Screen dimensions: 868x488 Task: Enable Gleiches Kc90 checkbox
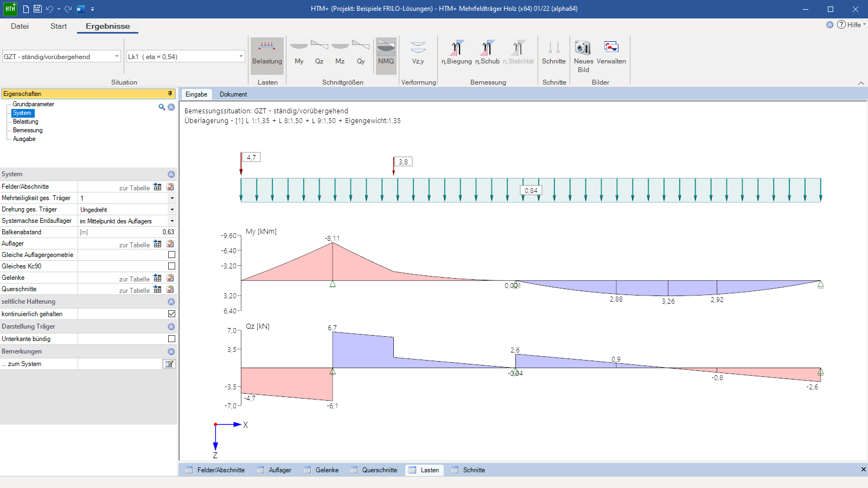[x=171, y=266]
